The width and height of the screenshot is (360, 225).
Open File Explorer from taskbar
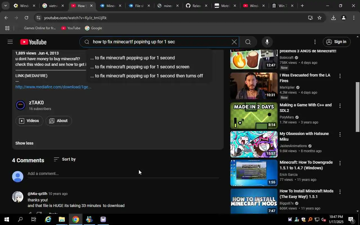pyautogui.click(x=62, y=219)
